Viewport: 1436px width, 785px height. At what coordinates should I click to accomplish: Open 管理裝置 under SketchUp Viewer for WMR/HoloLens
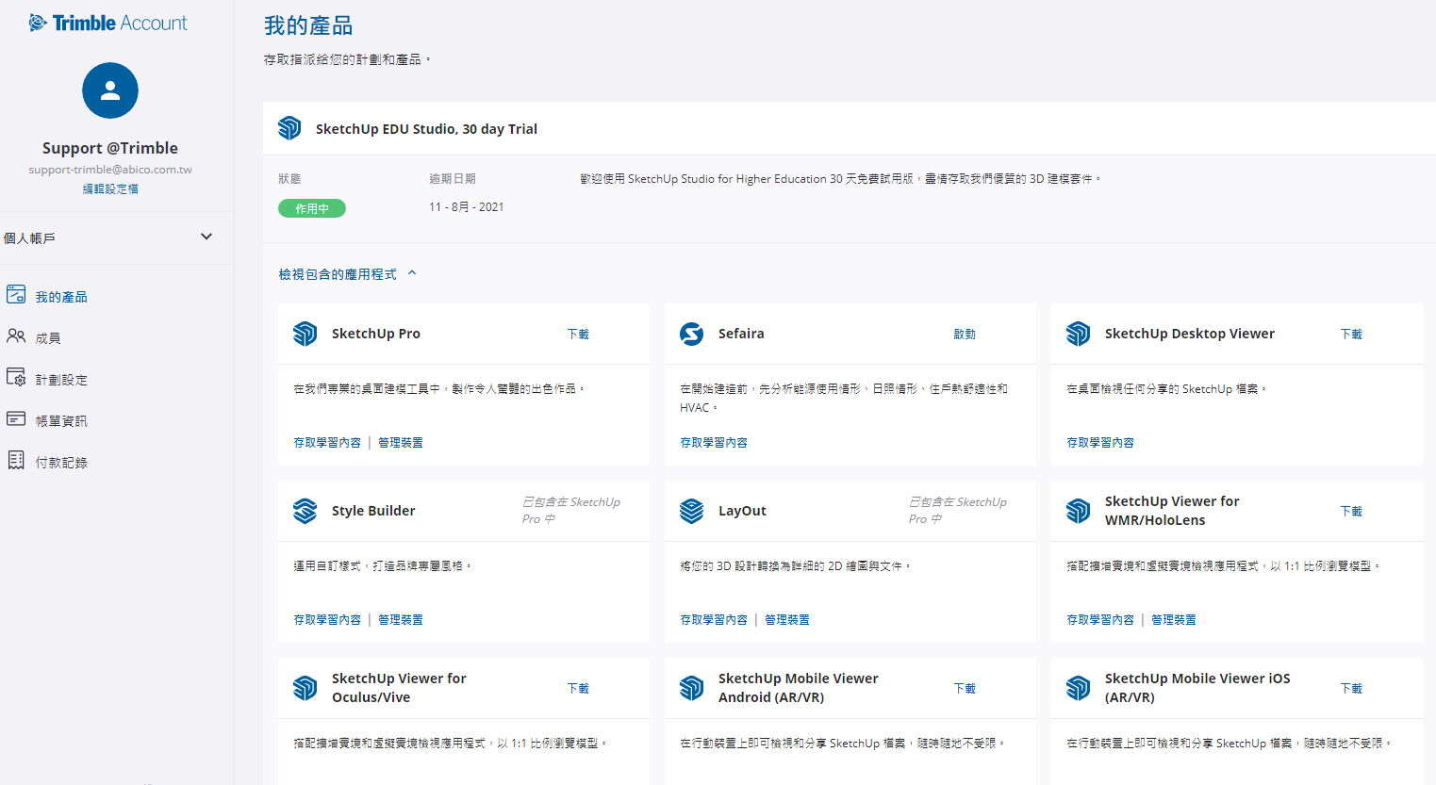coord(1174,620)
